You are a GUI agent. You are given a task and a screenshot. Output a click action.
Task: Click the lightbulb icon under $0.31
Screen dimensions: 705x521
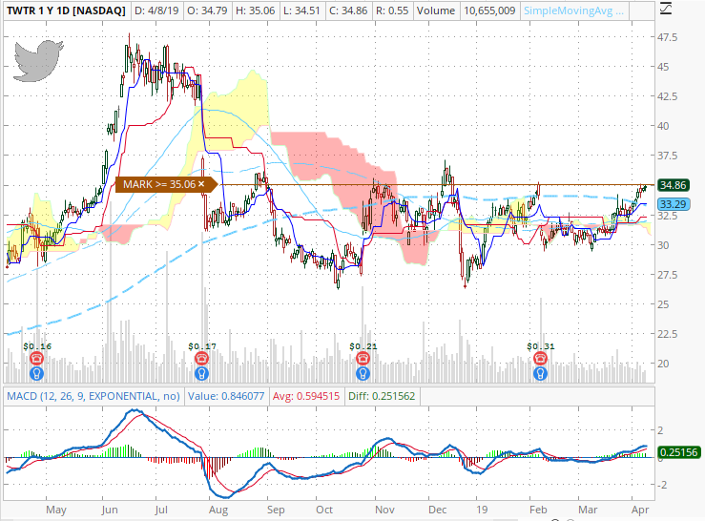point(541,373)
